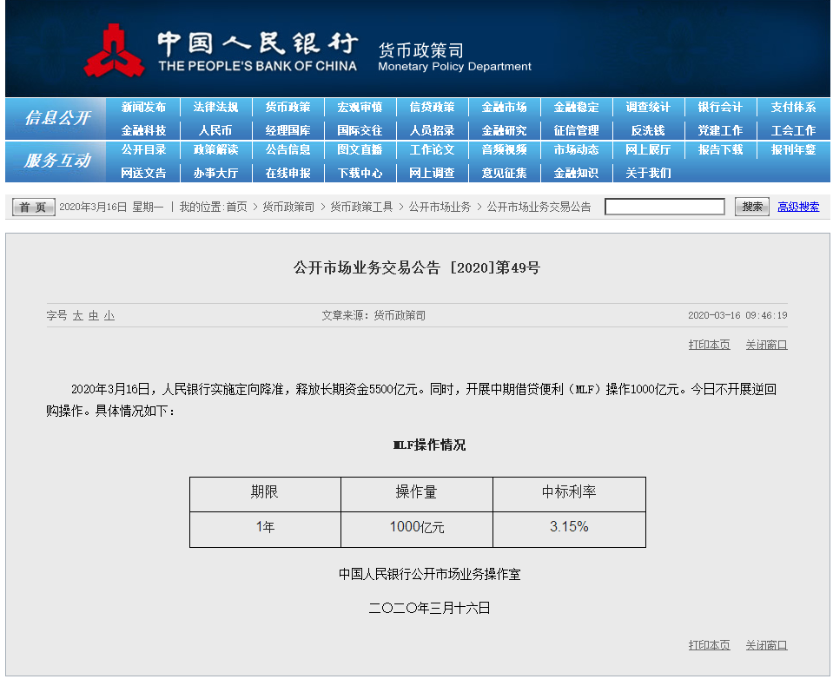Click the People's Bank of China logo

click(x=114, y=51)
